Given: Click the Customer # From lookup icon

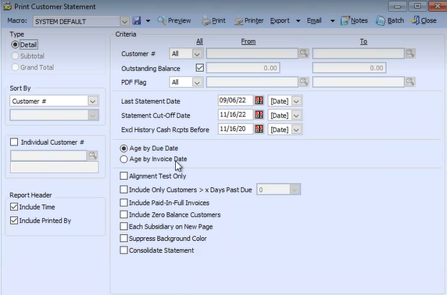Looking at the screenshot, I should [304, 53].
